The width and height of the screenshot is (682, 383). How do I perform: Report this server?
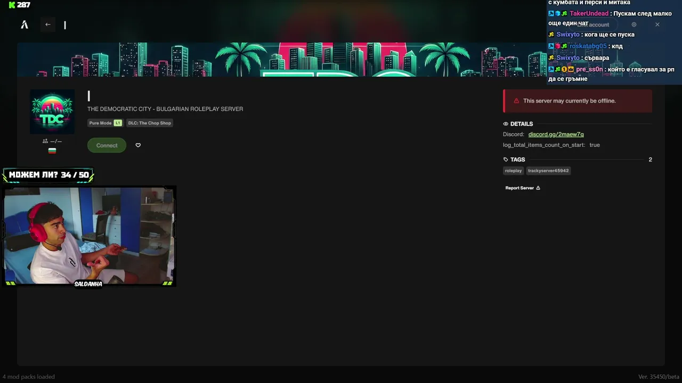(x=523, y=188)
